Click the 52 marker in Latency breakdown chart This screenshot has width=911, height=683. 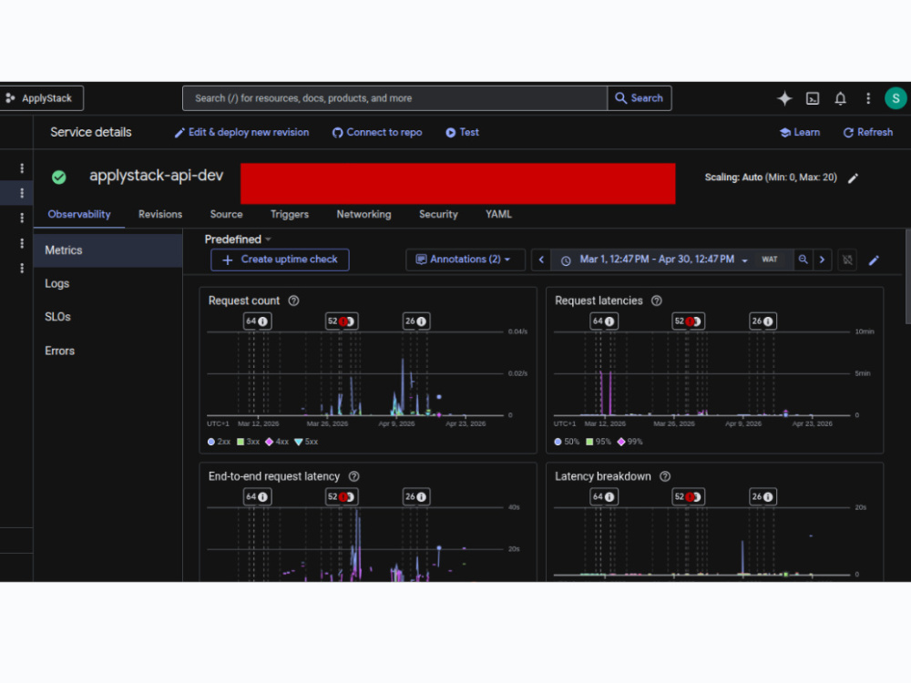pyautogui.click(x=688, y=497)
